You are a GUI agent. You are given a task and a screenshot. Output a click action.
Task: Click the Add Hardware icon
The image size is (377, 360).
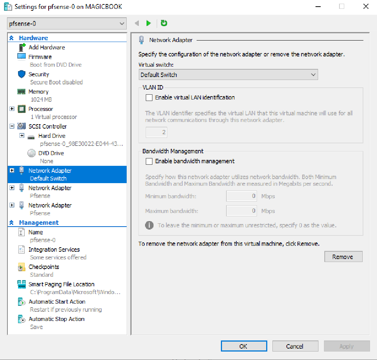[x=22, y=47]
